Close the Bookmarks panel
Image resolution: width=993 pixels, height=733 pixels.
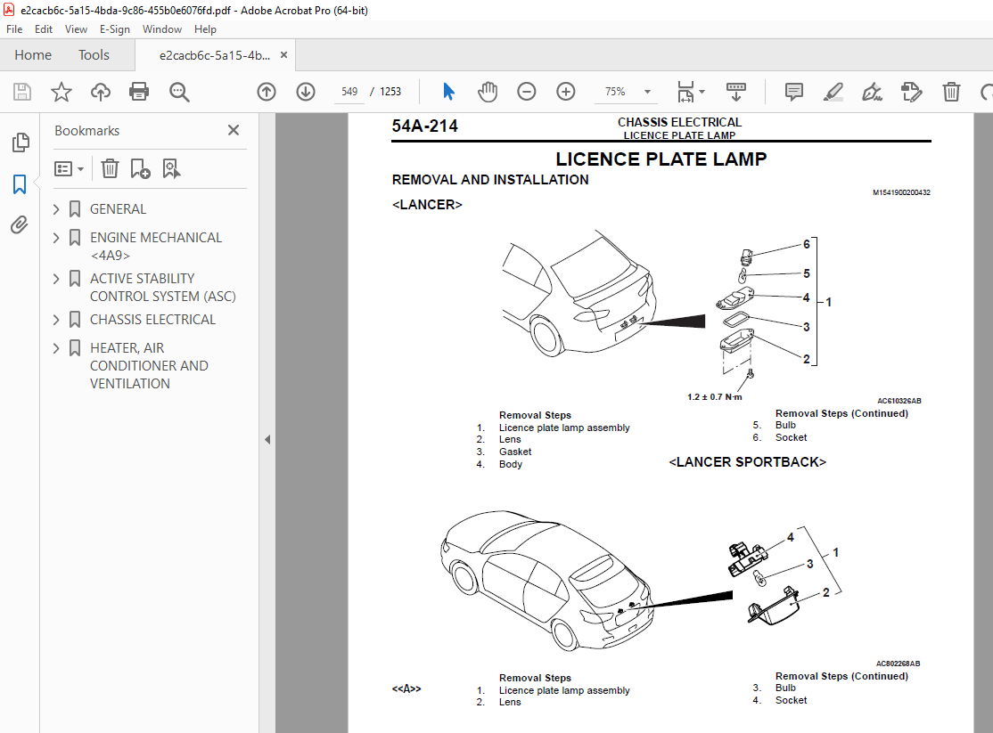(x=233, y=130)
